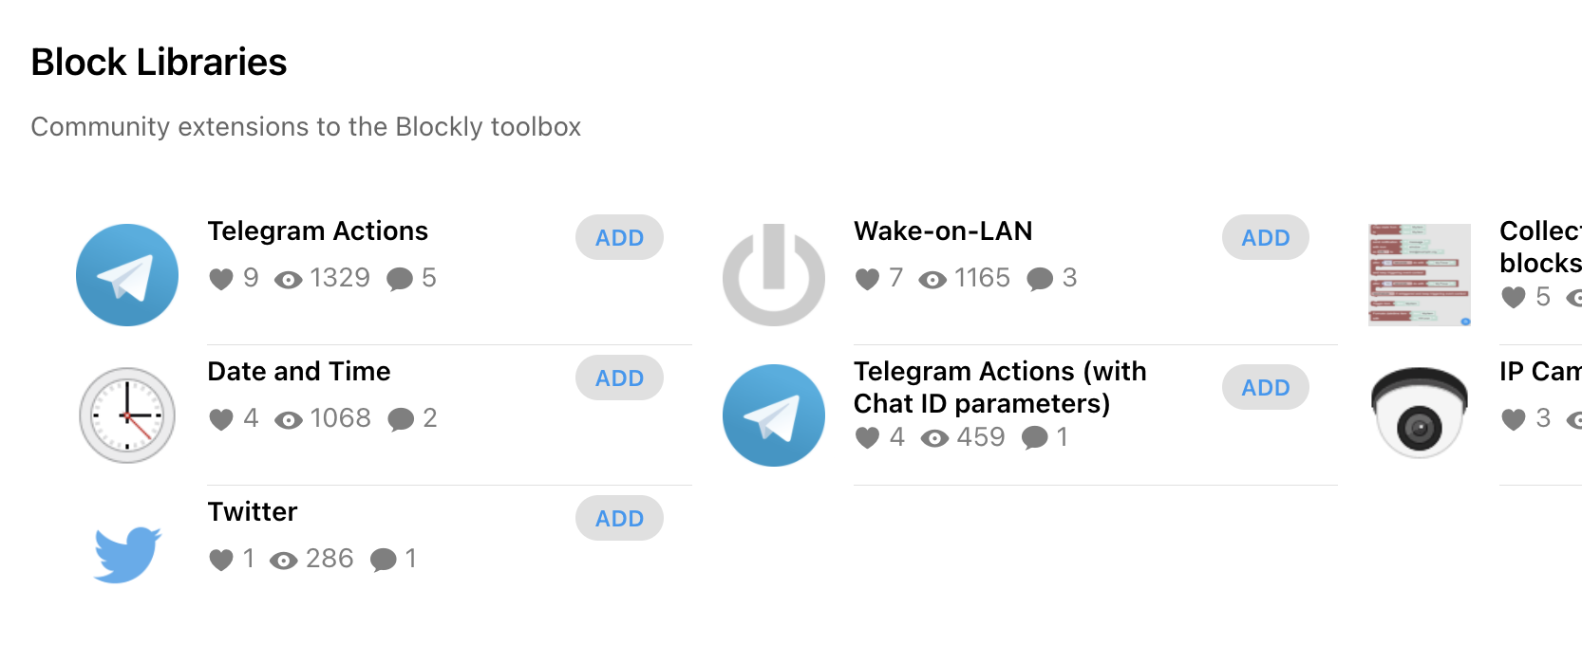Click the Wake-on-LAN power icon
This screenshot has width=1582, height=645.
[774, 275]
